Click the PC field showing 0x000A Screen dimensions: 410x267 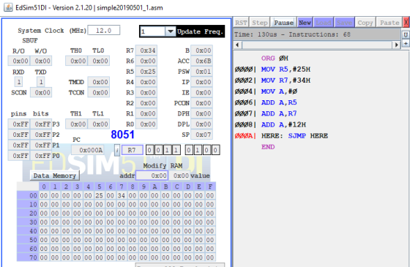point(88,150)
